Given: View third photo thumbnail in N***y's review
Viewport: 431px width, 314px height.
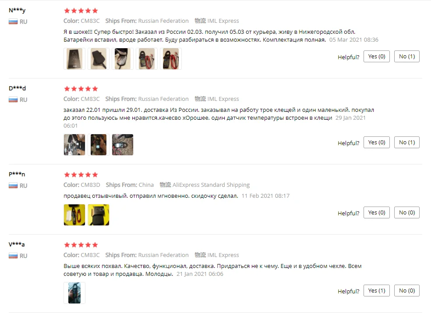Looking at the screenshot, I should tap(123, 59).
